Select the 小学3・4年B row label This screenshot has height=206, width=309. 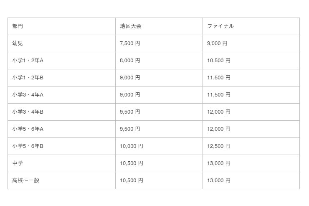click(x=28, y=112)
